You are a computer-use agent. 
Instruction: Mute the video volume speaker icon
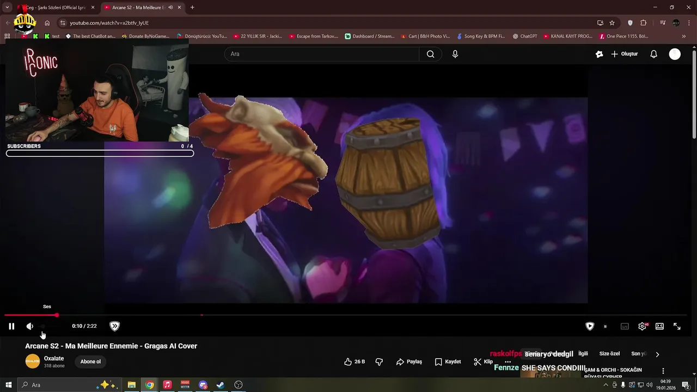tap(30, 326)
